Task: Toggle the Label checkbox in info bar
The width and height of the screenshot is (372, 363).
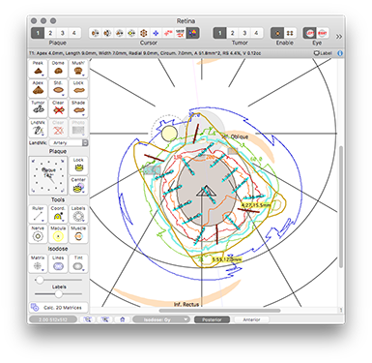Action: click(323, 53)
